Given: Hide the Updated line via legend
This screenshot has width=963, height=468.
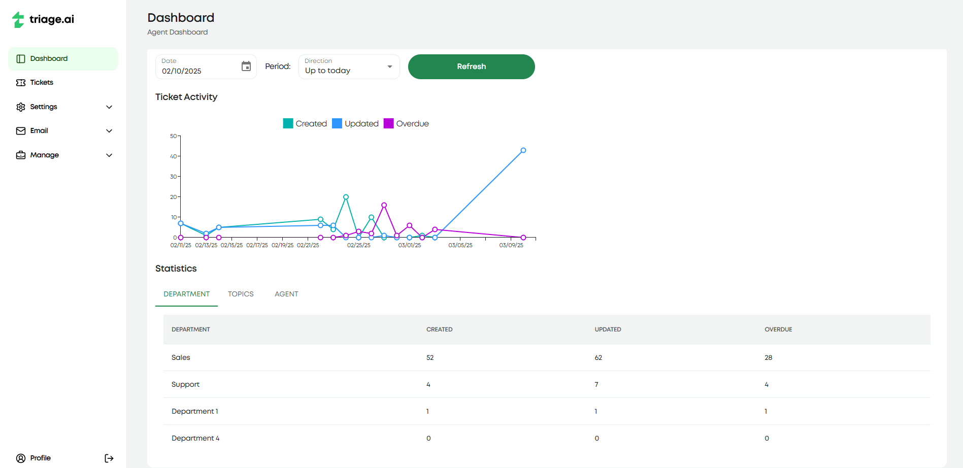Looking at the screenshot, I should pyautogui.click(x=355, y=123).
